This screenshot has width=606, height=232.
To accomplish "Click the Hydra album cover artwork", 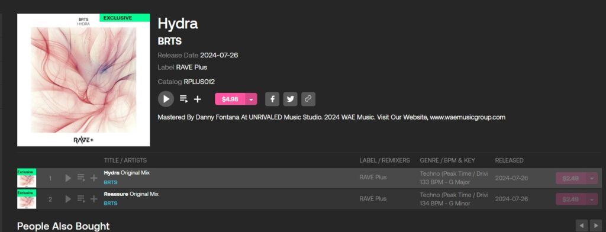I will coord(83,80).
